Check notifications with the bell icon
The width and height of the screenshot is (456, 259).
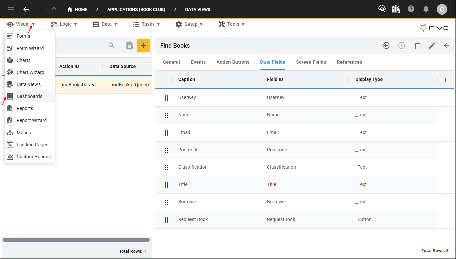click(426, 9)
